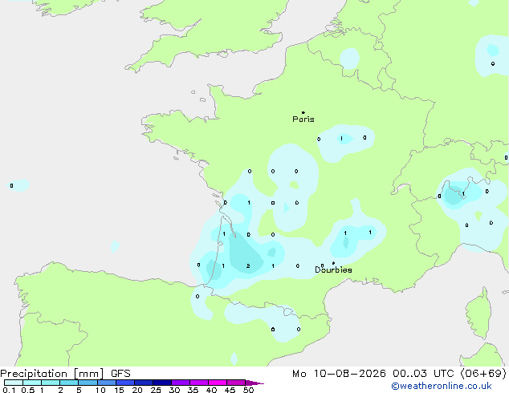Click the "00..03 UTC (06+69)" time text
Screen dimensions: 509x393
[450, 374]
